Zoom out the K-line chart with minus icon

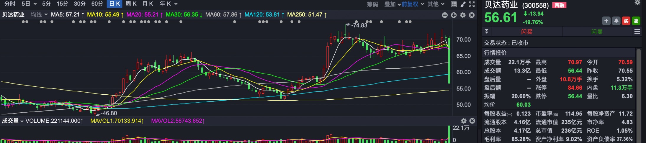[x=445, y=15]
